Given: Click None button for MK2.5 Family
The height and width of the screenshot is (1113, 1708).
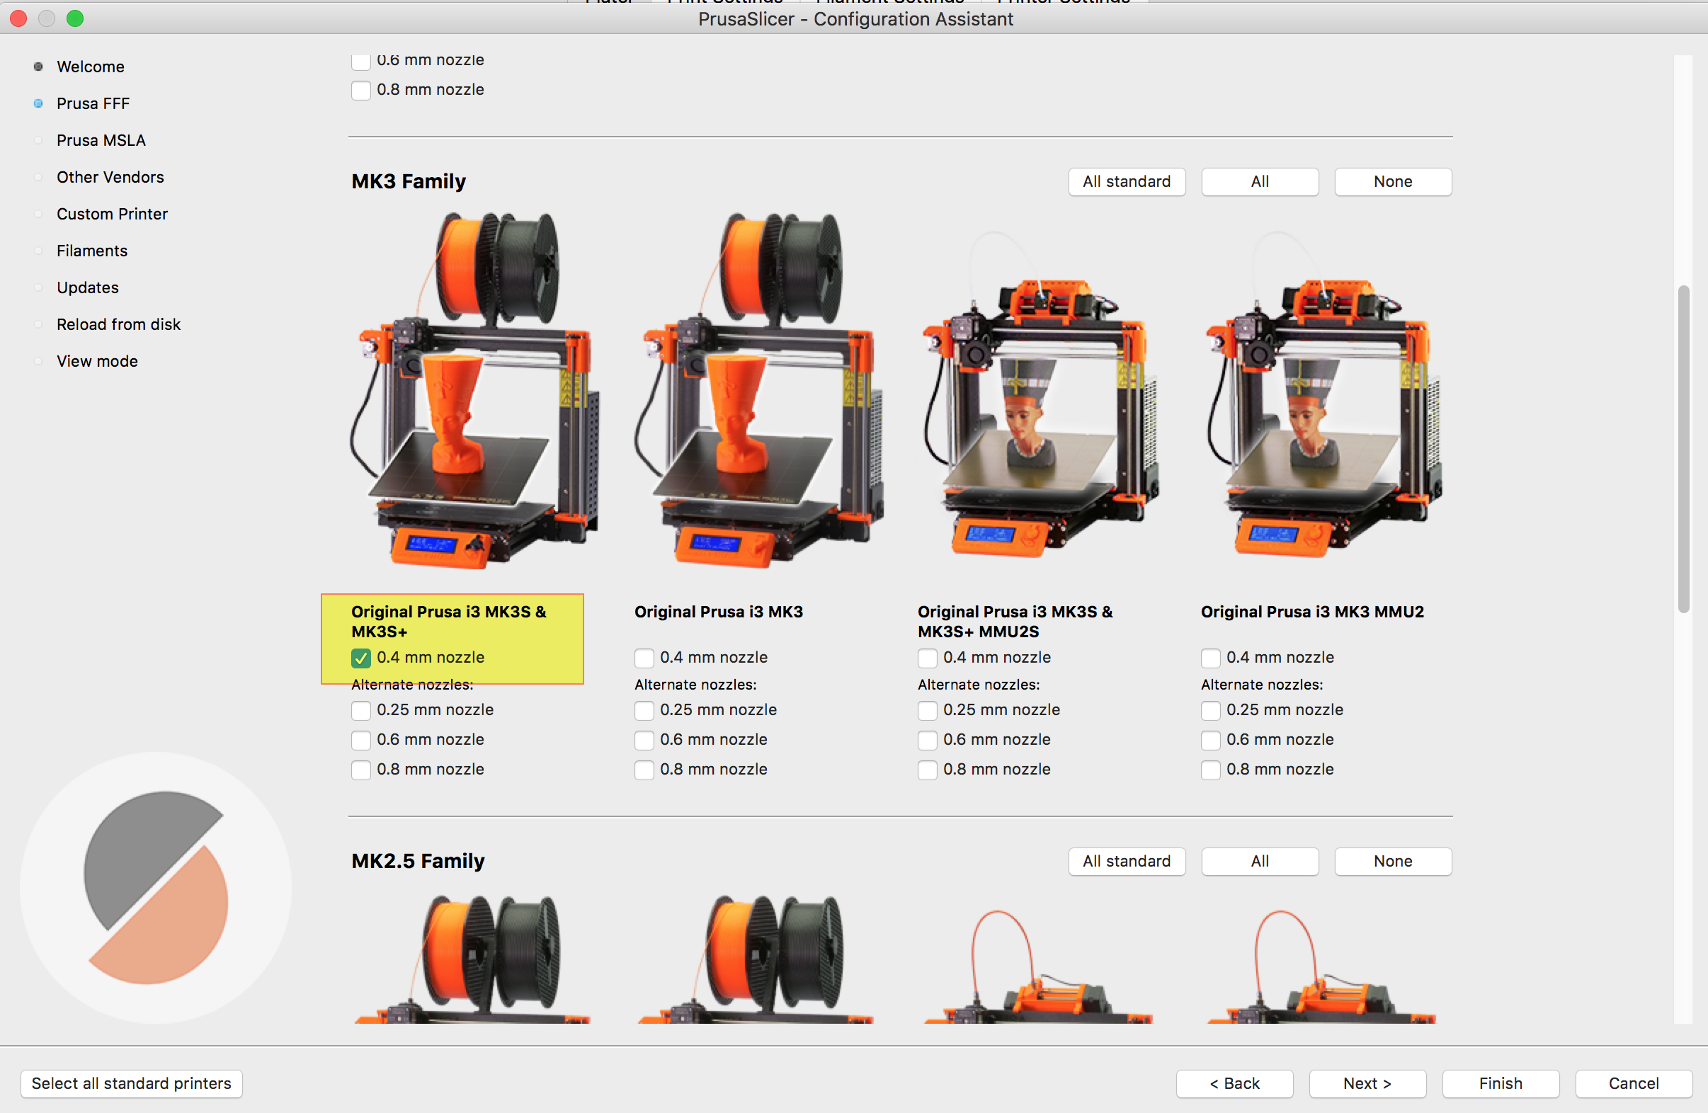Looking at the screenshot, I should pyautogui.click(x=1392, y=861).
